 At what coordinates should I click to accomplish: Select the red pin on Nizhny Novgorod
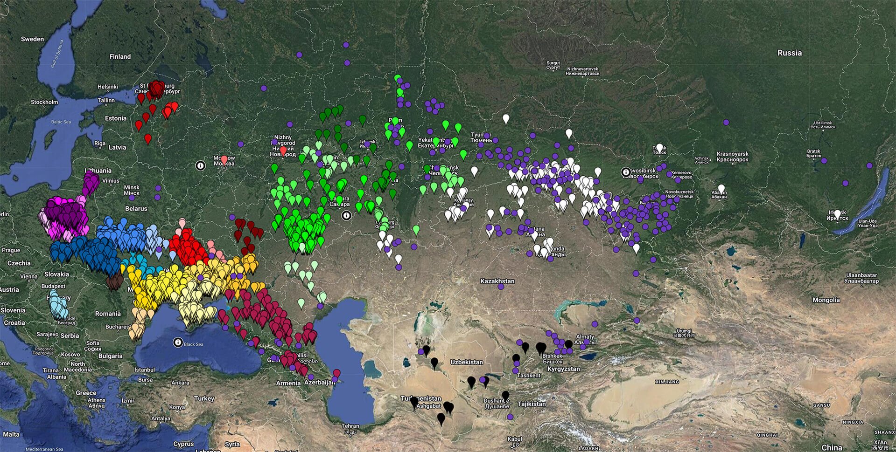[x=283, y=151]
